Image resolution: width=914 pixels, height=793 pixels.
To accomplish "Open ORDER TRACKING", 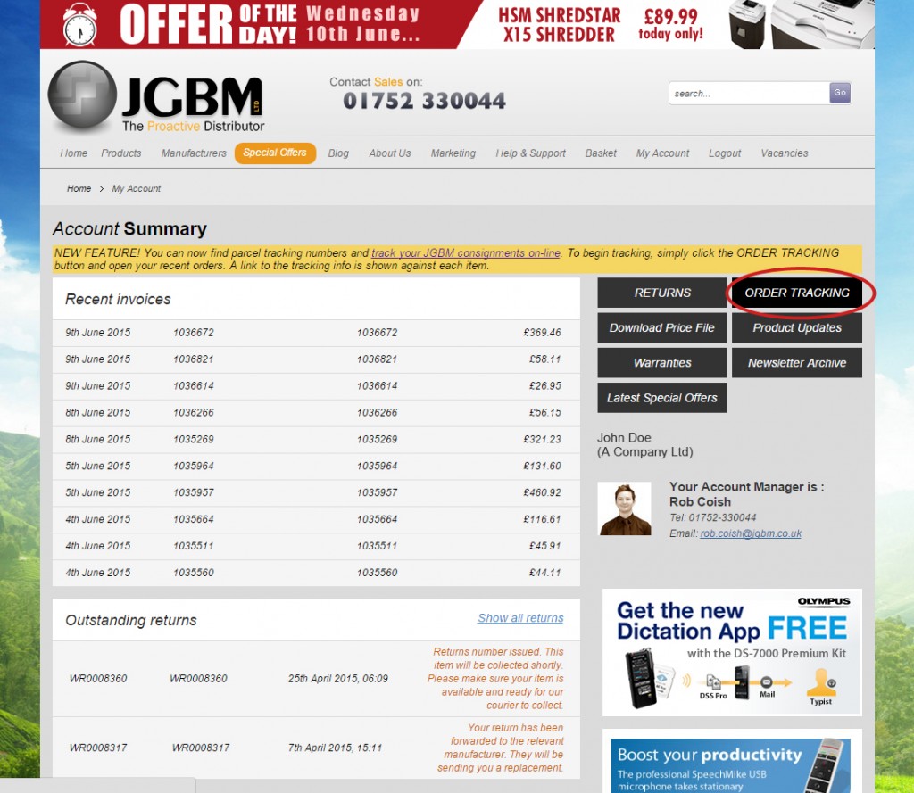I will point(796,293).
